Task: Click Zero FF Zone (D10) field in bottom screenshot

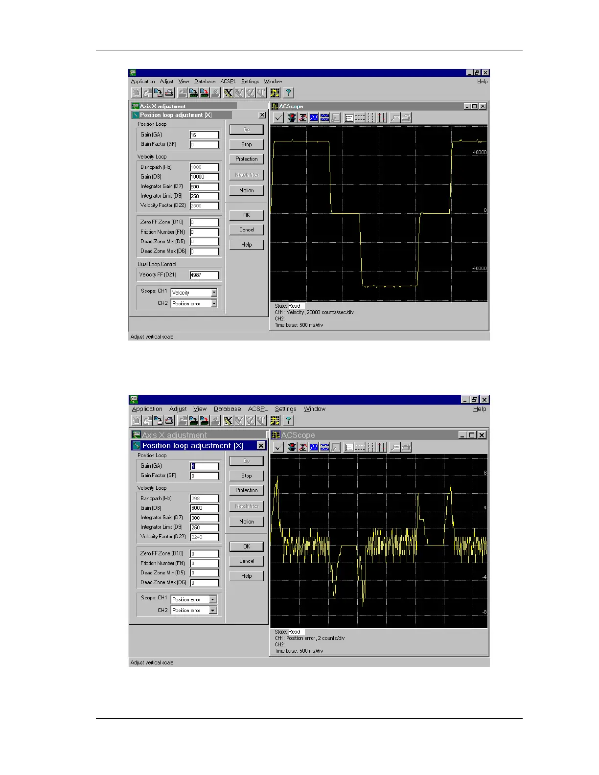Action: [x=204, y=554]
